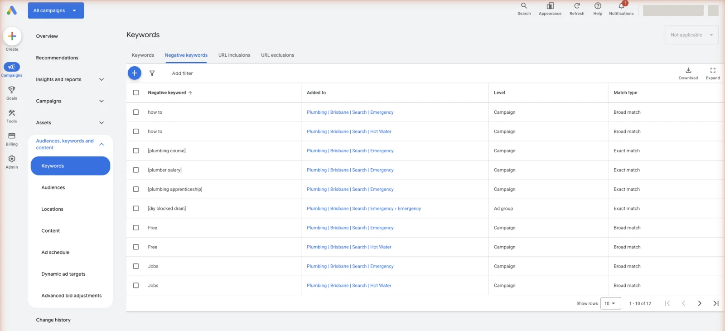Switch to the Keywords tab
725x331 pixels.
coord(143,55)
